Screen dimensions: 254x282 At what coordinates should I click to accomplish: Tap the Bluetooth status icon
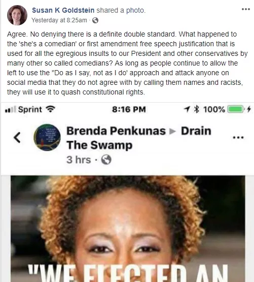197,109
